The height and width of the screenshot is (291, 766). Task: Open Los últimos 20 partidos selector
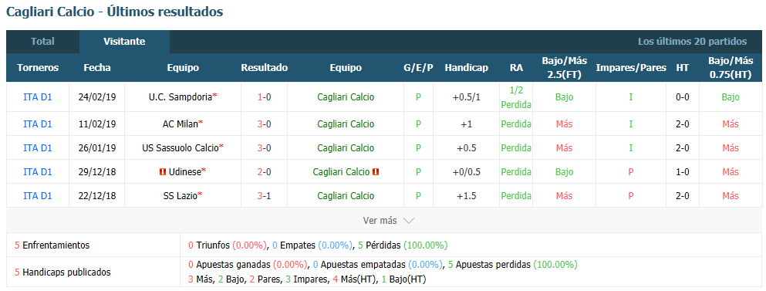point(692,42)
